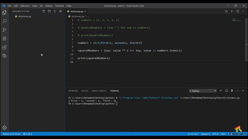Open the Manage gear menu

[4, 127]
